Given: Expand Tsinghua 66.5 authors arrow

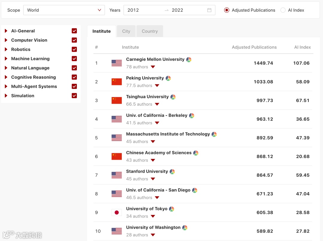Looking at the screenshot, I should 157,104.
